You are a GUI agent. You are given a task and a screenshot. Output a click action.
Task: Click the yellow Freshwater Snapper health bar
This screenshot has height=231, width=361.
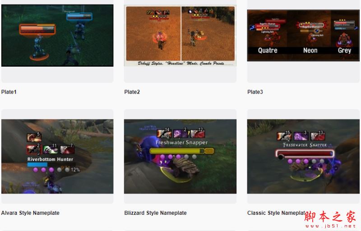point(182,151)
